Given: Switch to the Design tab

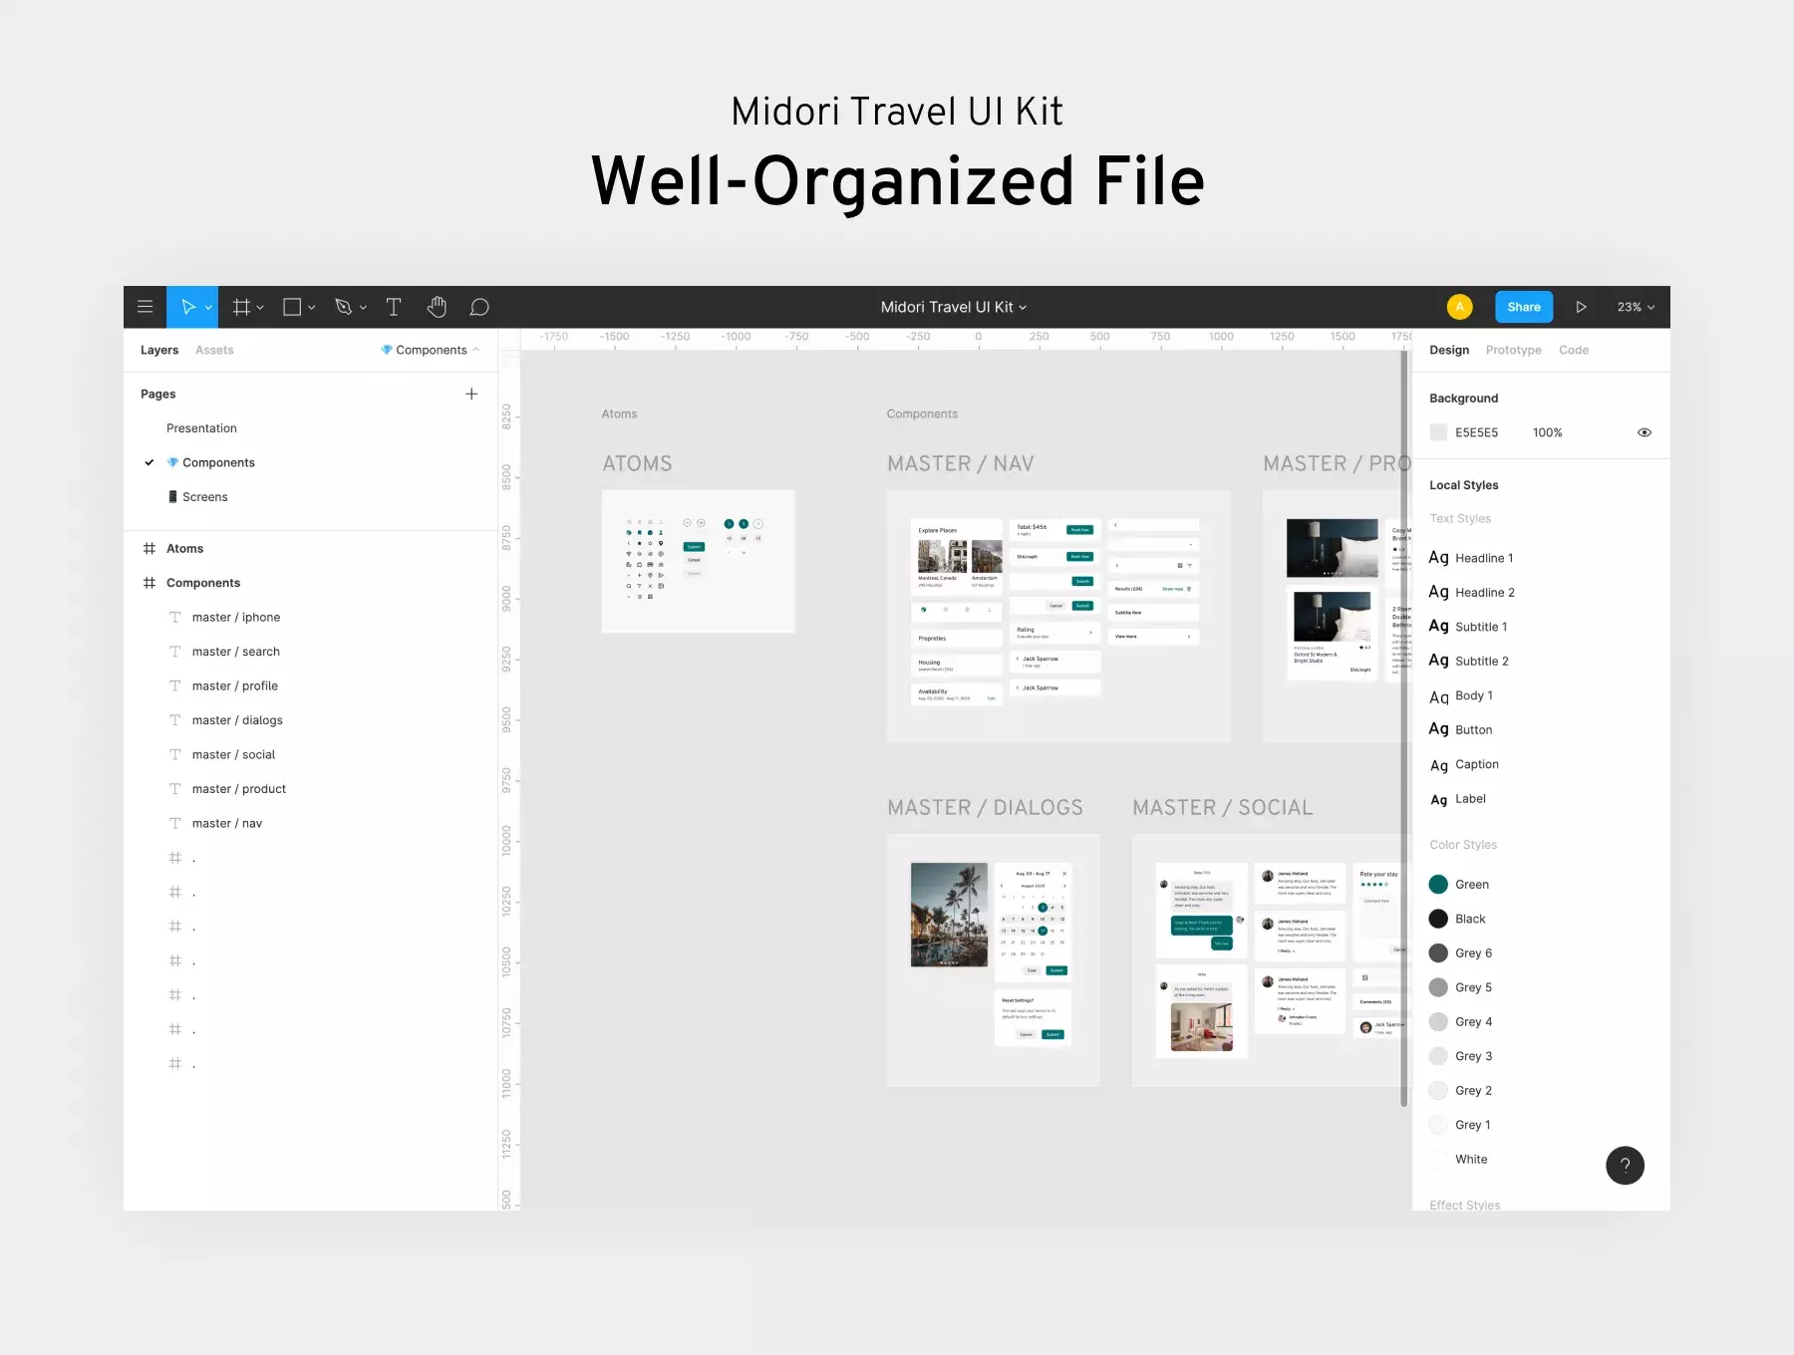Looking at the screenshot, I should (1449, 350).
